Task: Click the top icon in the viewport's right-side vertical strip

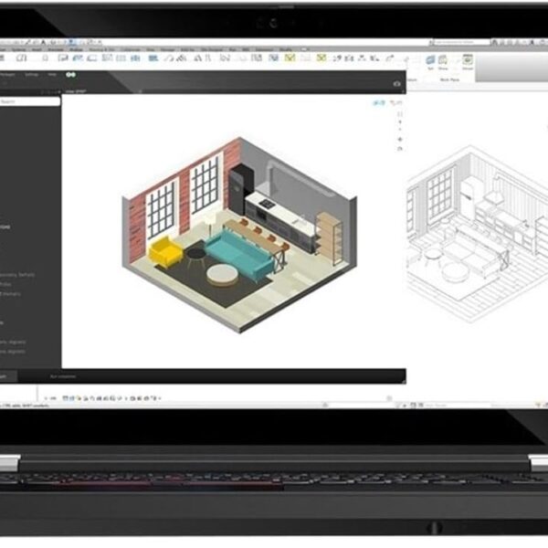Action: (x=401, y=114)
